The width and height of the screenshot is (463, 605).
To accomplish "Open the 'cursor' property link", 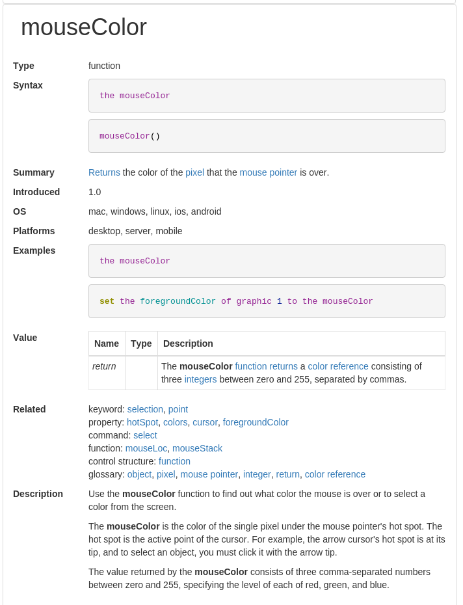I will click(205, 422).
